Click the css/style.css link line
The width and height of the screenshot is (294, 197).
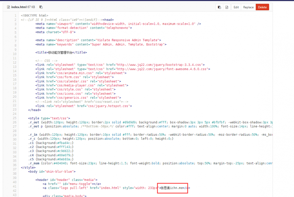pos(75,90)
